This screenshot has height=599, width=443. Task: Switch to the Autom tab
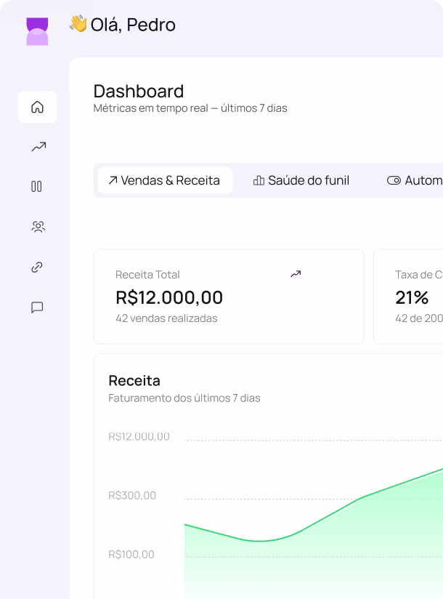coord(415,180)
